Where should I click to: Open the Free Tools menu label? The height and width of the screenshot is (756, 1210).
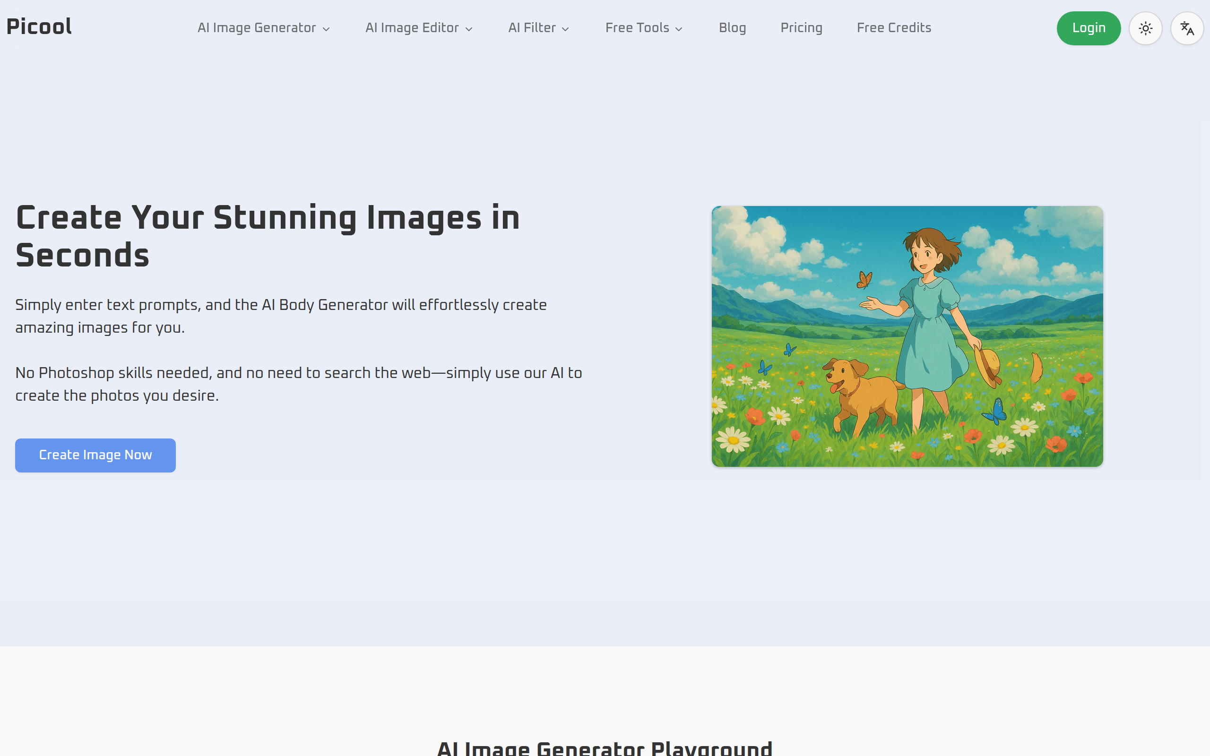[x=637, y=28]
